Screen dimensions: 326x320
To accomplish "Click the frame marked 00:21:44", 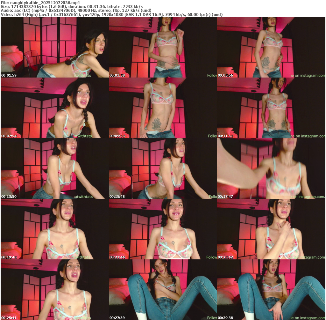I will [163, 229].
